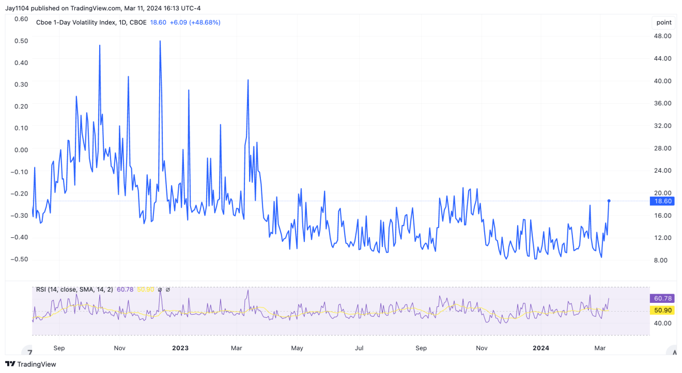
Task: Click the purple 60.78 RSI axis tag
Action: point(662,298)
